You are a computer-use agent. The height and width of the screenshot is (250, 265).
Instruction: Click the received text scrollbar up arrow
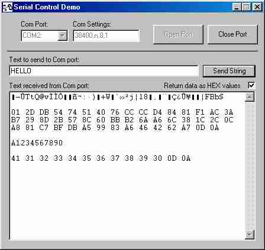click(250, 97)
